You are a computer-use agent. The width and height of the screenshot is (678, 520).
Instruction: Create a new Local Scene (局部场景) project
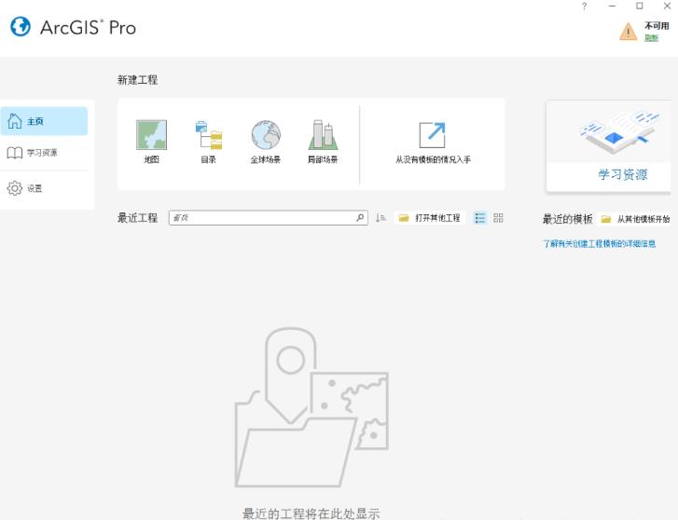323,142
